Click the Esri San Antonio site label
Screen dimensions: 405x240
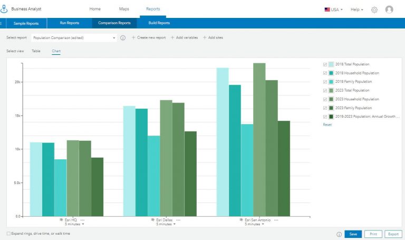click(x=257, y=220)
